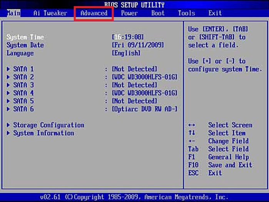Viewport: 269px width, 202px height.
Task: Click the Tab key label
Action: (193, 149)
